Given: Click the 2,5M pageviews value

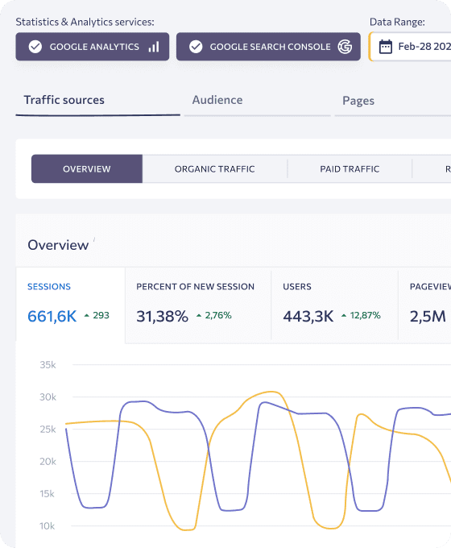Looking at the screenshot, I should point(428,316).
